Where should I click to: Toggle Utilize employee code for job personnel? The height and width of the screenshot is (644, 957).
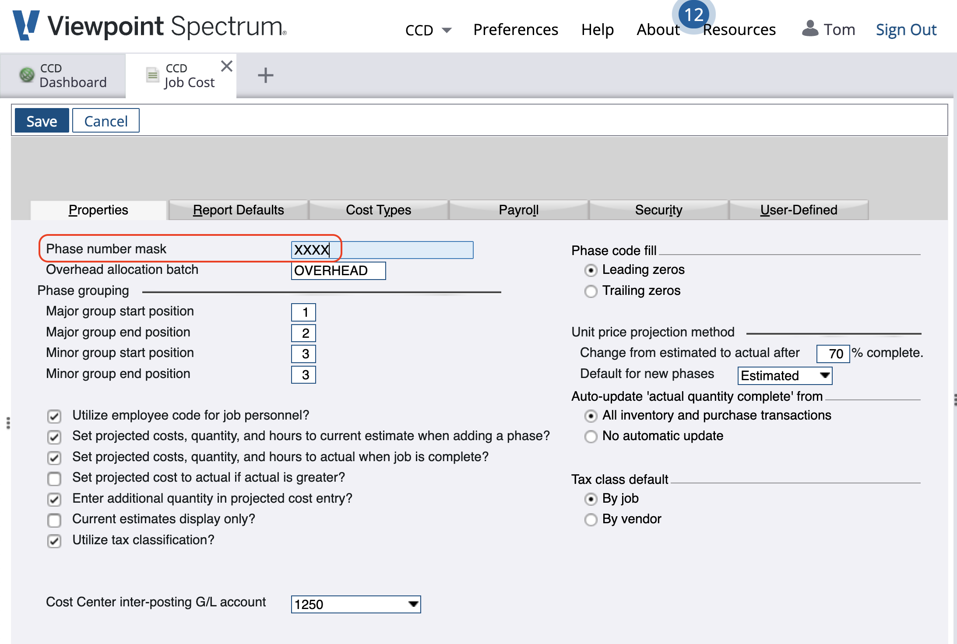54,416
